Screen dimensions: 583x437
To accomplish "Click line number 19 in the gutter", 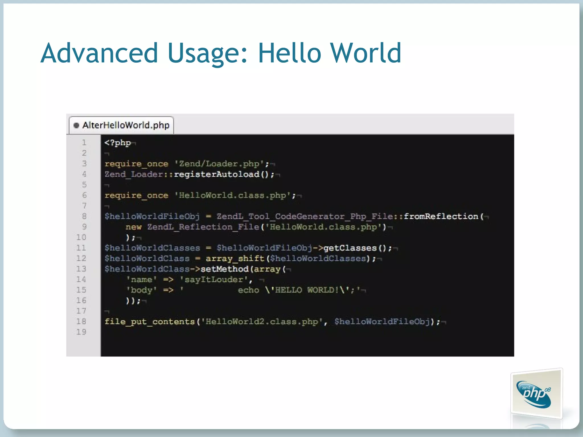I will click(x=81, y=332).
